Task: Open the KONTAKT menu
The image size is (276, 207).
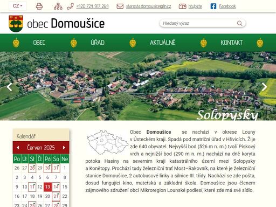Action: click(x=232, y=43)
